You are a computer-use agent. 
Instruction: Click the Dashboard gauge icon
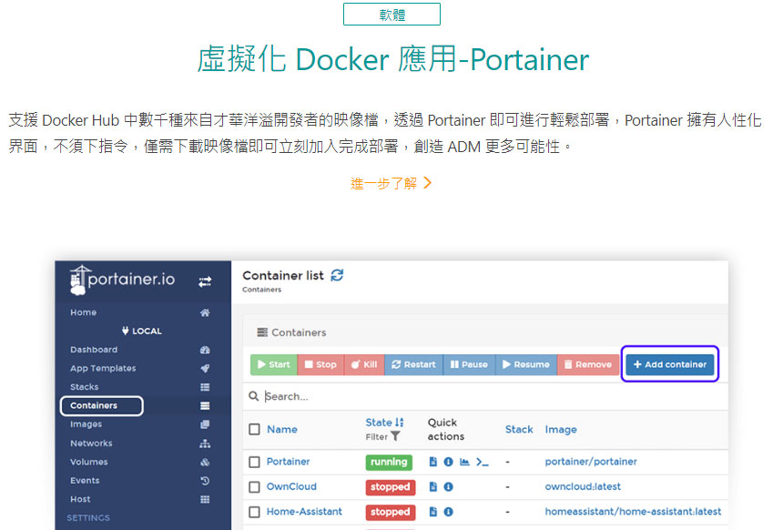[x=205, y=351]
